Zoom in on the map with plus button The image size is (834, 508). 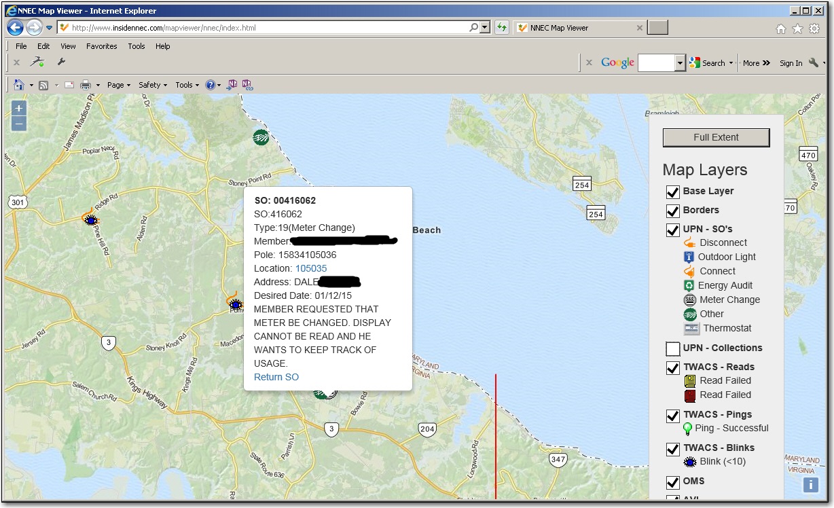19,109
